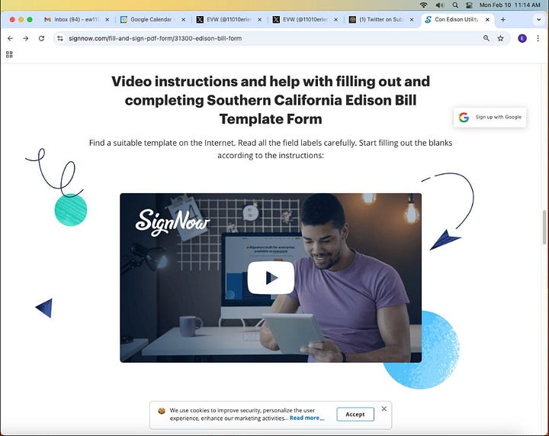Open Chrome three-dot menu
Image resolution: width=549 pixels, height=436 pixels.
[538, 38]
